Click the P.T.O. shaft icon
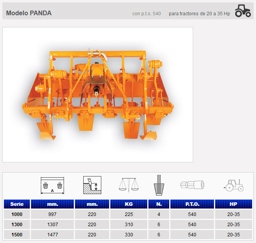The width and height of the screenshot is (256, 243). pyautogui.click(x=192, y=185)
